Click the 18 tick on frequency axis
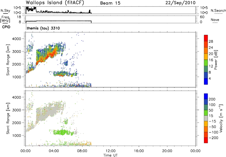The image size is (226, 157). click(x=19, y=17)
